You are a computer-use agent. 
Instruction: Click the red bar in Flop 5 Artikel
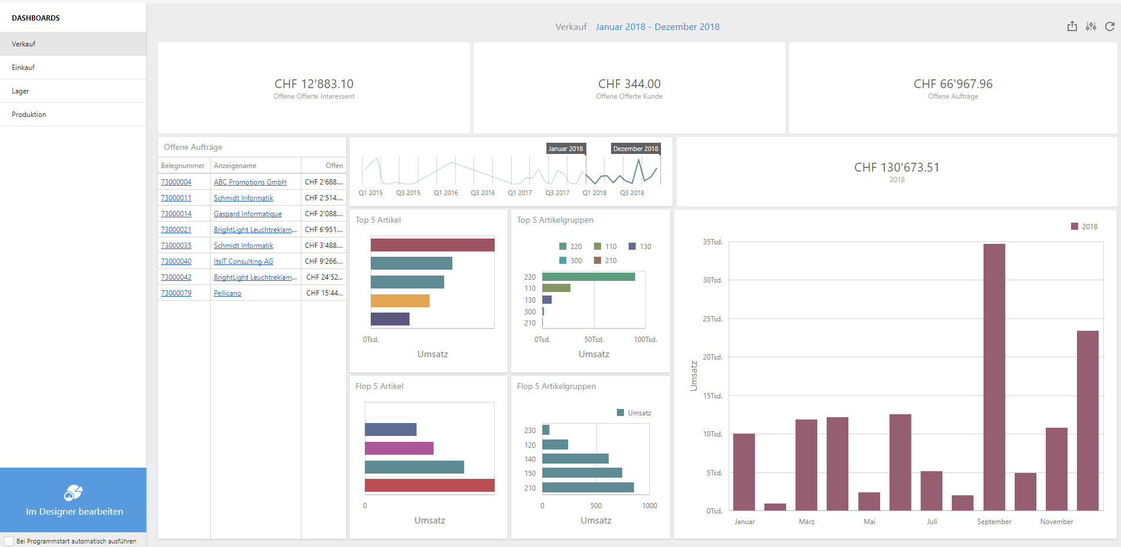pyautogui.click(x=429, y=485)
